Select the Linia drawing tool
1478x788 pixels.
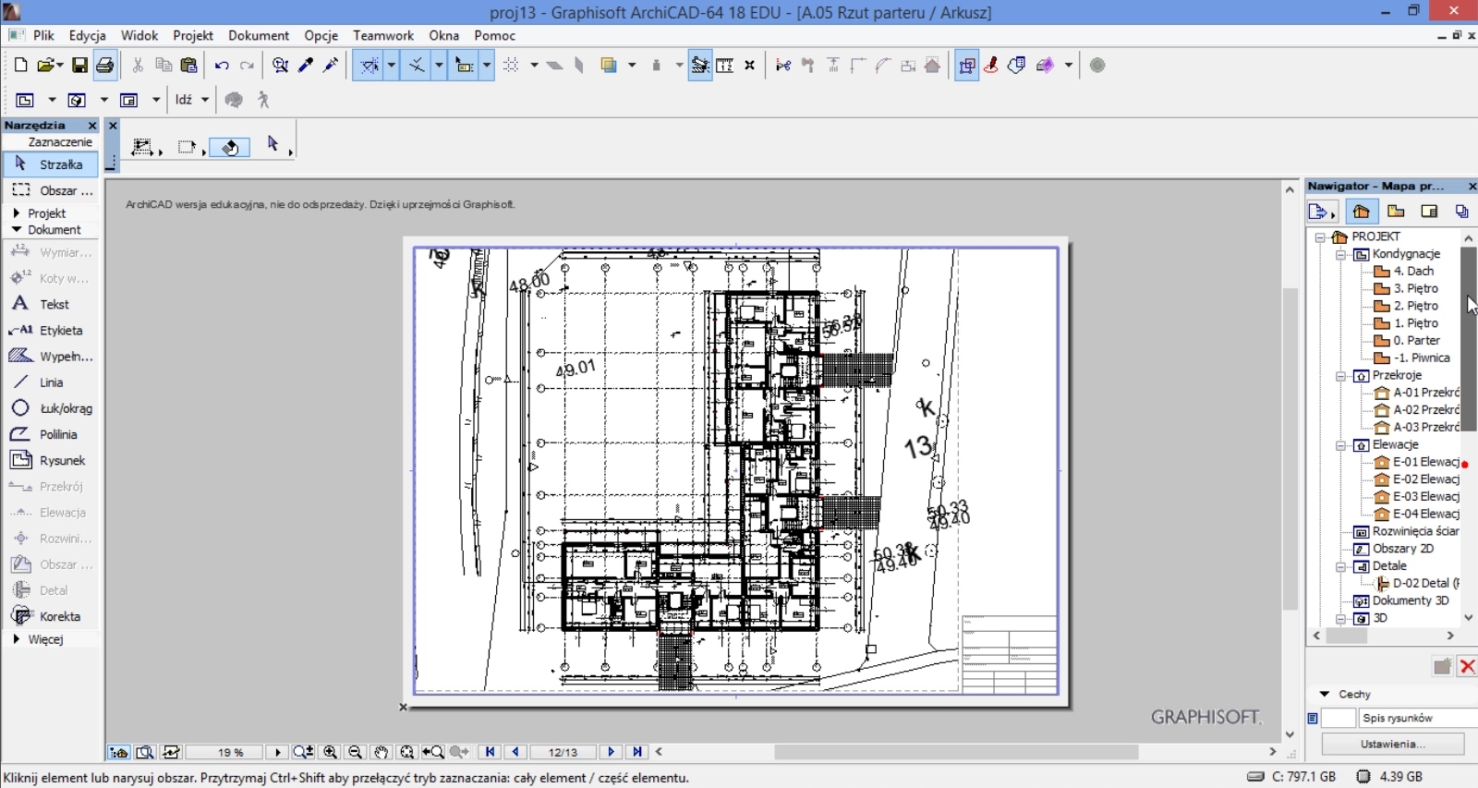[51, 382]
